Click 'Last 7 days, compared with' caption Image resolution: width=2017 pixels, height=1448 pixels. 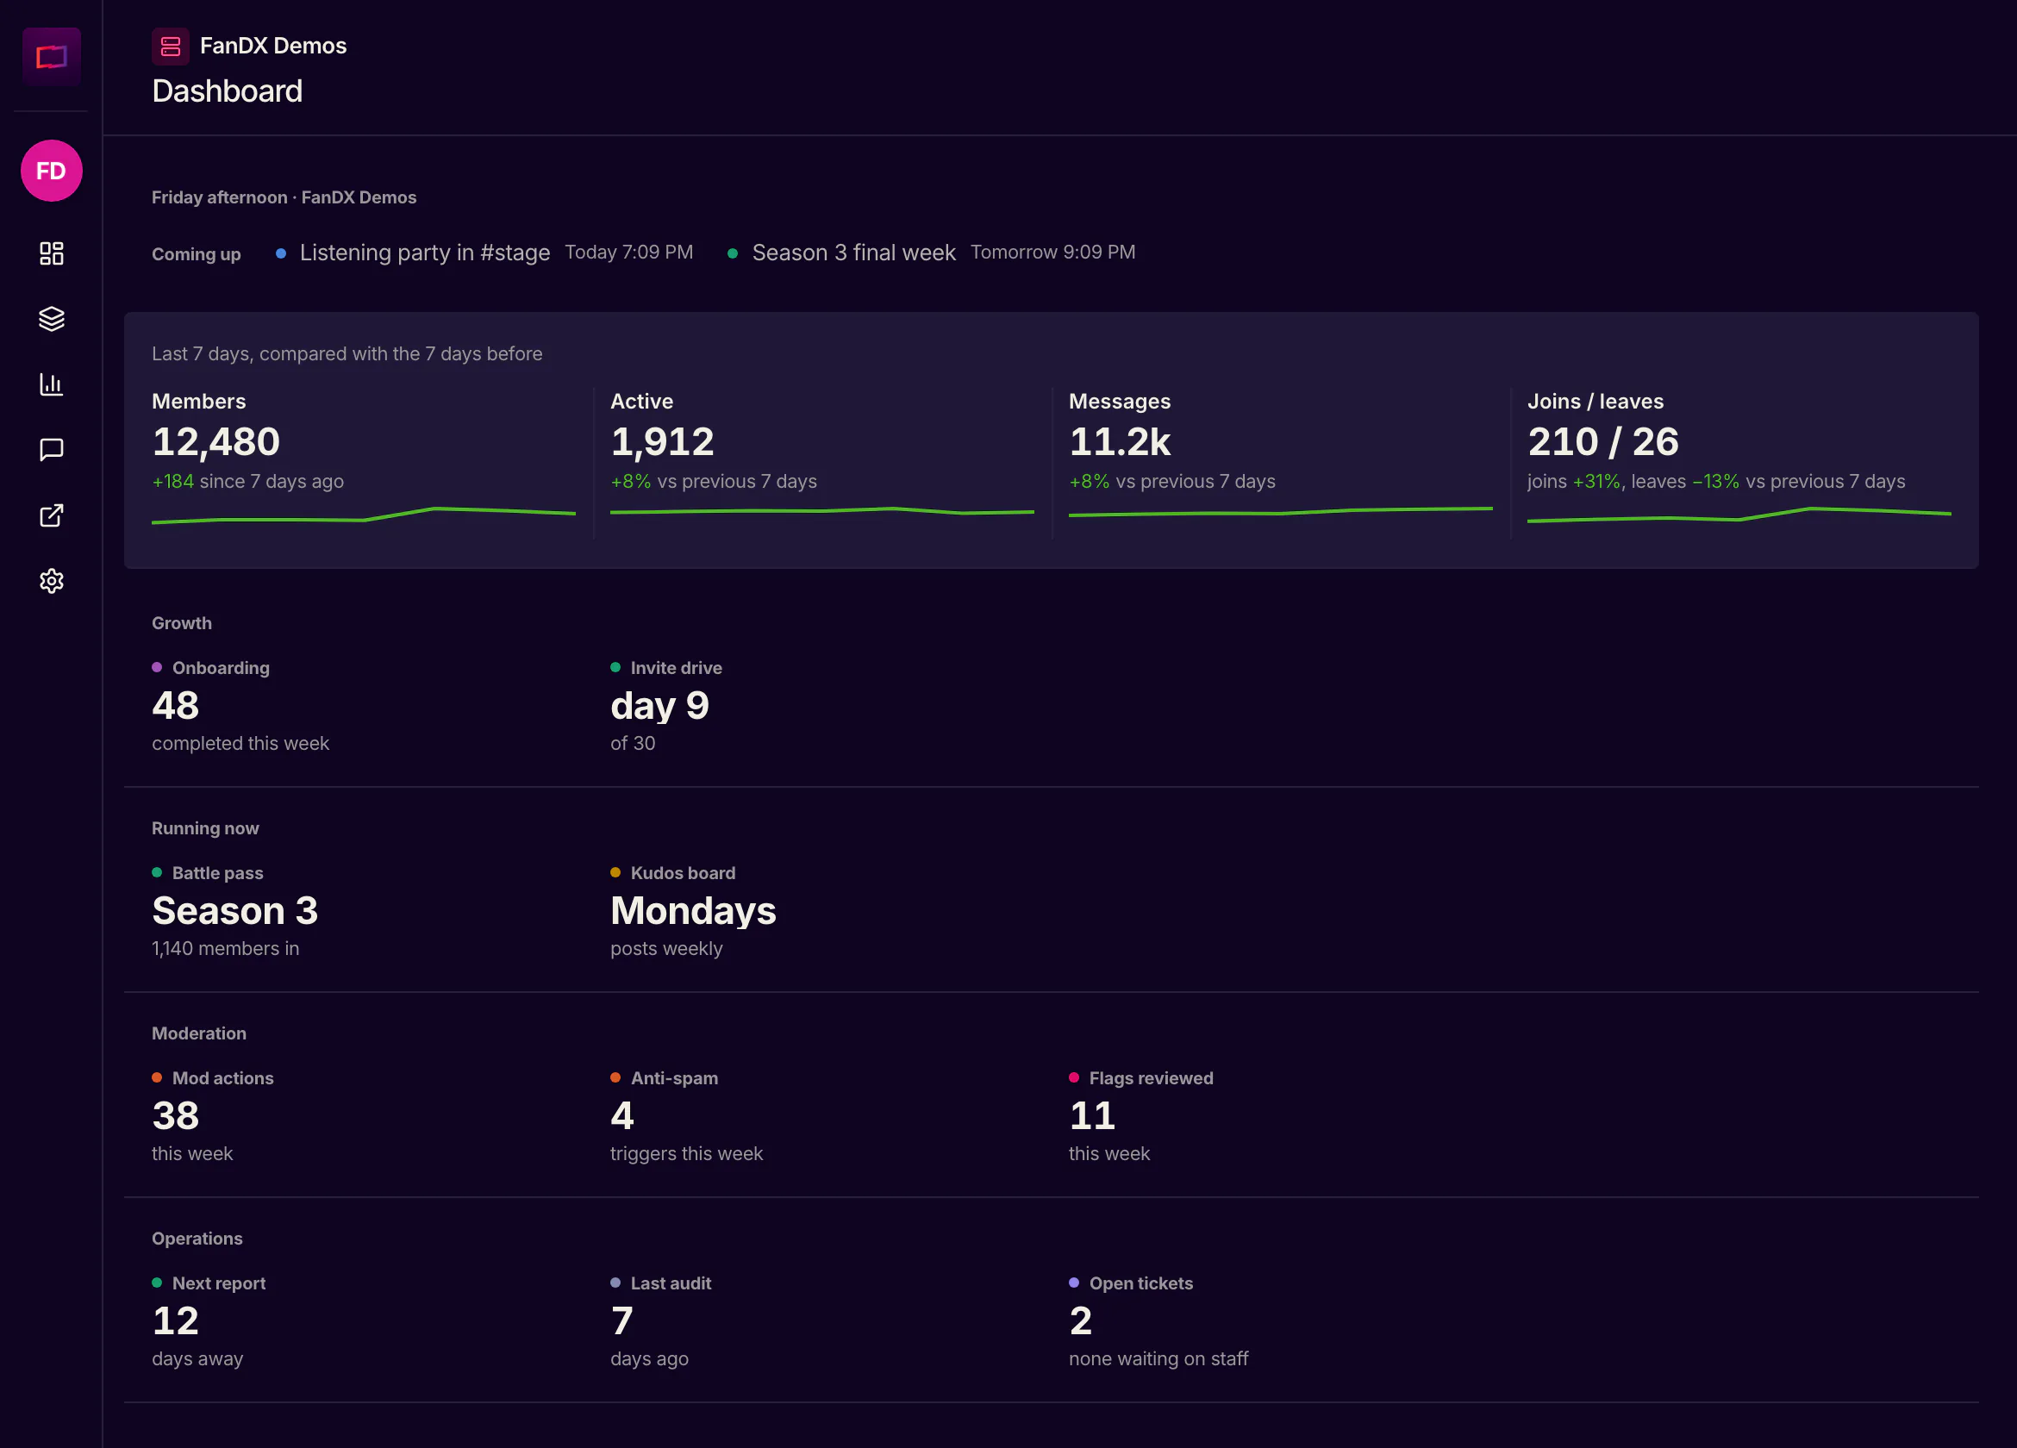tap(347, 354)
